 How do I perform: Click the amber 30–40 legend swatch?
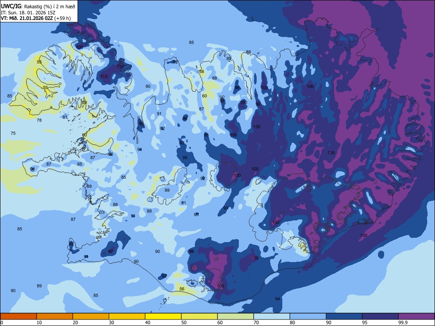127,316
